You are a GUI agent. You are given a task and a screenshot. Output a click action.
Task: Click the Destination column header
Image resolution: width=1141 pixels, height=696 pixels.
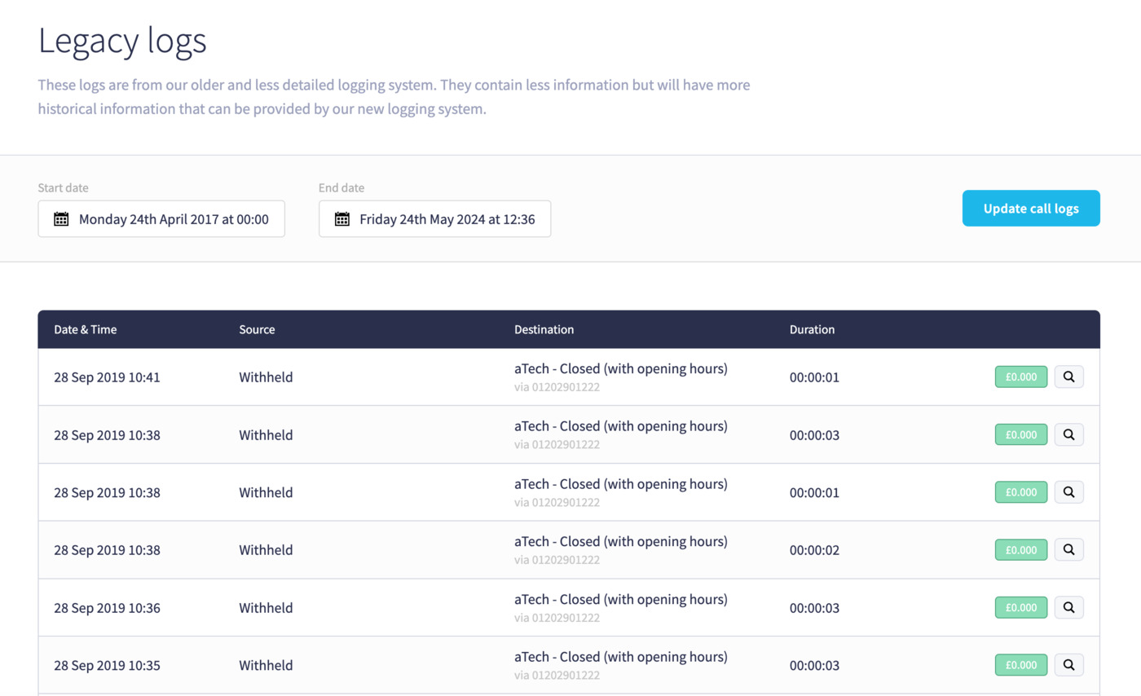point(544,329)
